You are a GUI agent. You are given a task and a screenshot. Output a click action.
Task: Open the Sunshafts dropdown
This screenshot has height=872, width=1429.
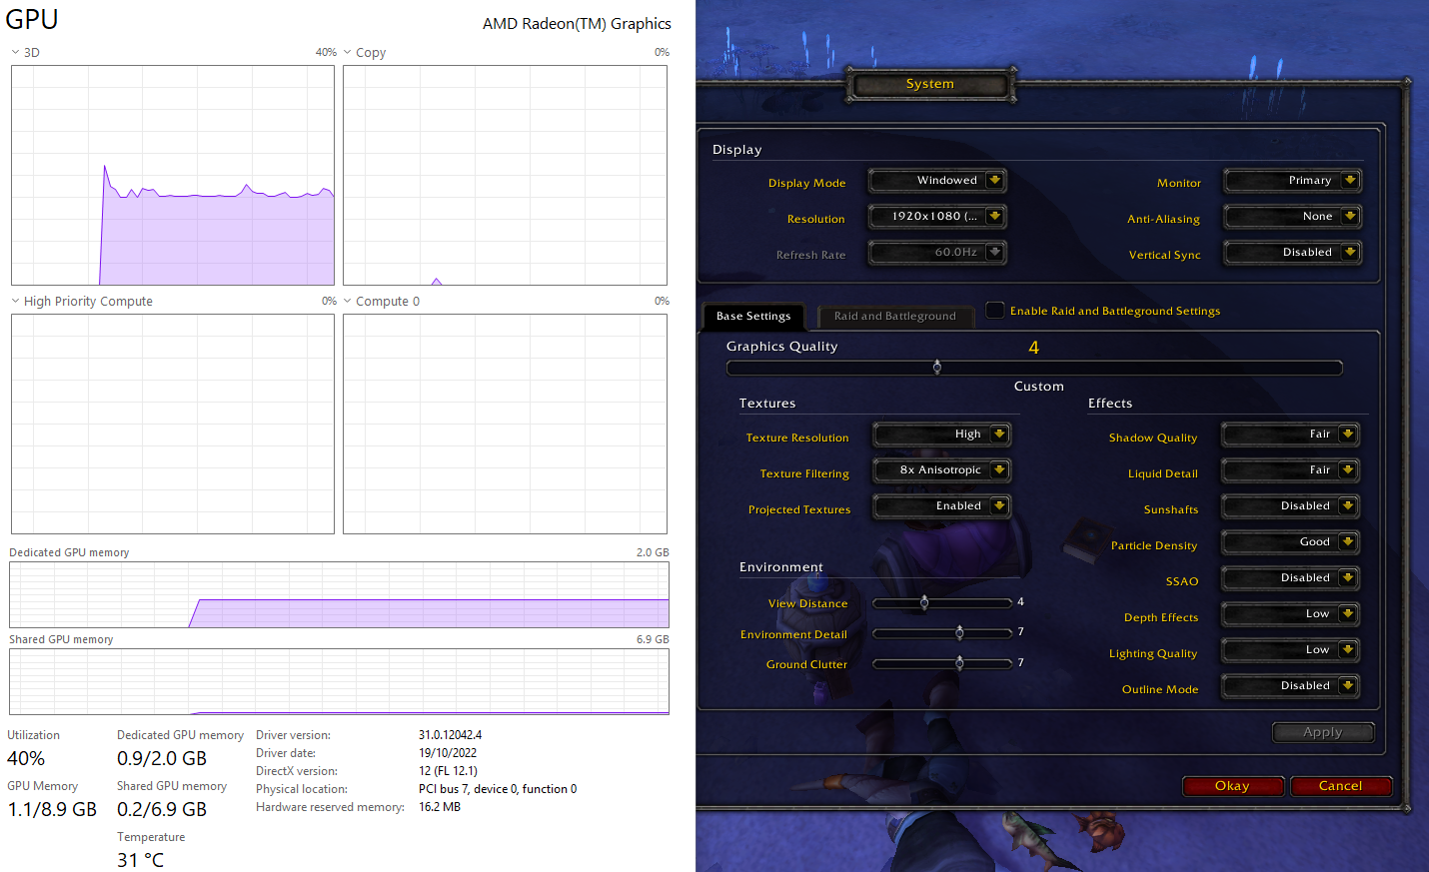[x=1291, y=506]
